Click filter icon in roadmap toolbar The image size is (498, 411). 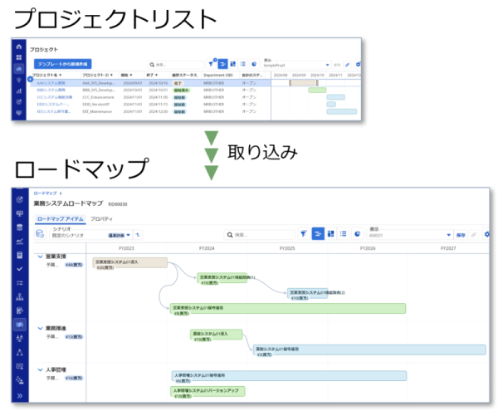(304, 234)
